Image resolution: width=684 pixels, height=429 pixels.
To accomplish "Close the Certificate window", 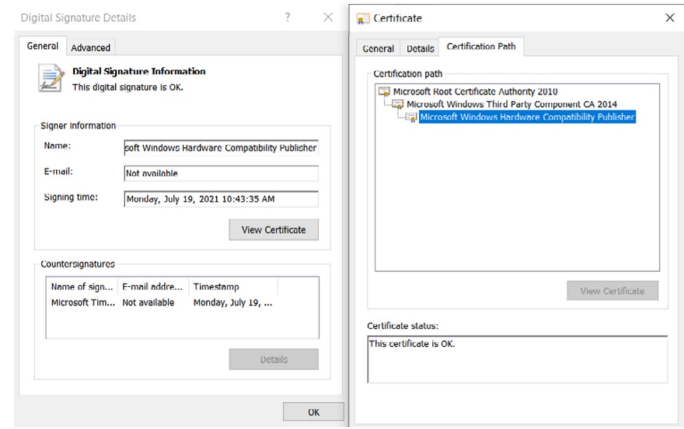I will click(x=669, y=18).
